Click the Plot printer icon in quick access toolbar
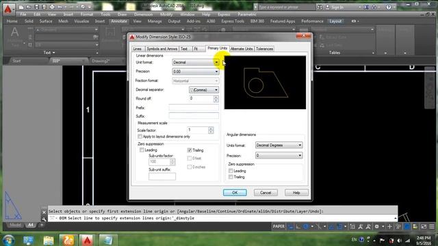Image resolution: width=438 pixels, height=246 pixels. (x=52, y=7)
